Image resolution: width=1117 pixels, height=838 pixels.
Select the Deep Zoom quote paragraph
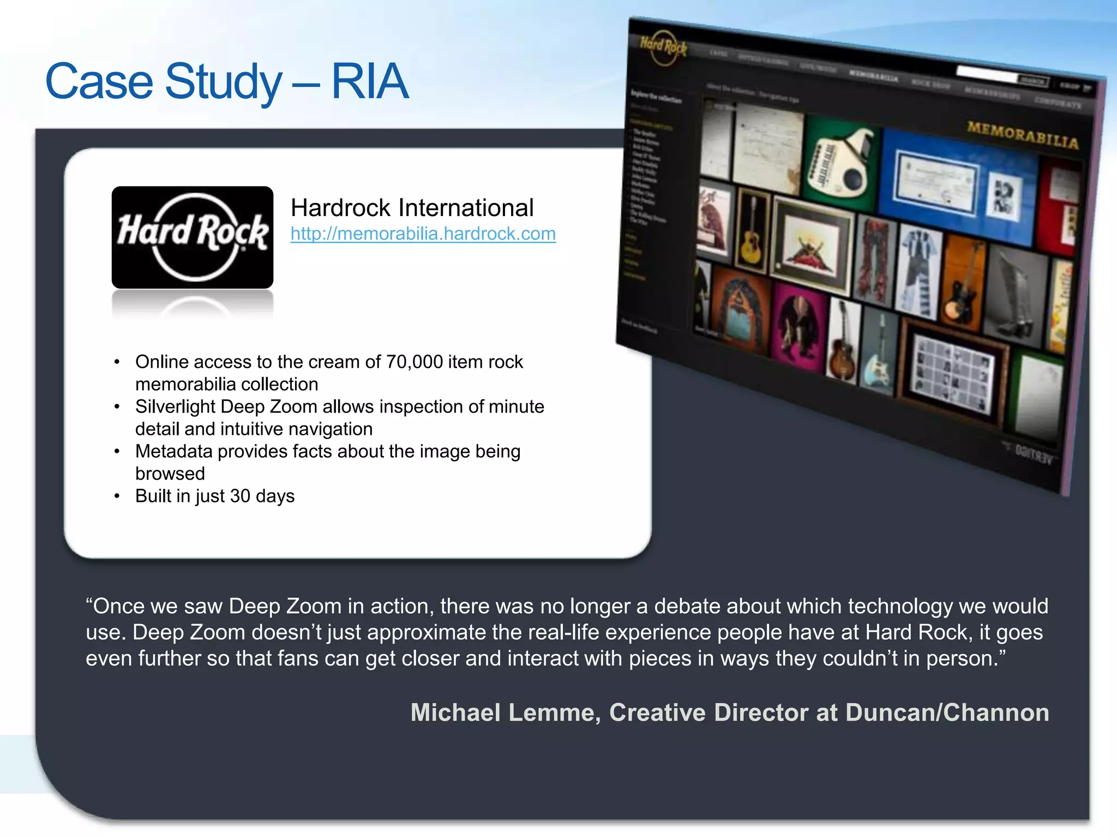567,632
